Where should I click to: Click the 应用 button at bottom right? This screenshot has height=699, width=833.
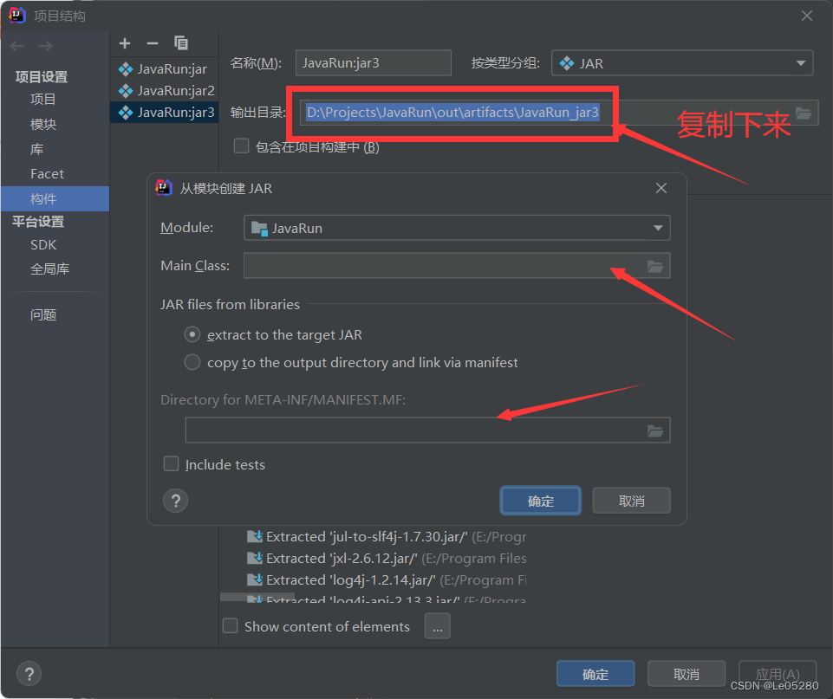(777, 673)
